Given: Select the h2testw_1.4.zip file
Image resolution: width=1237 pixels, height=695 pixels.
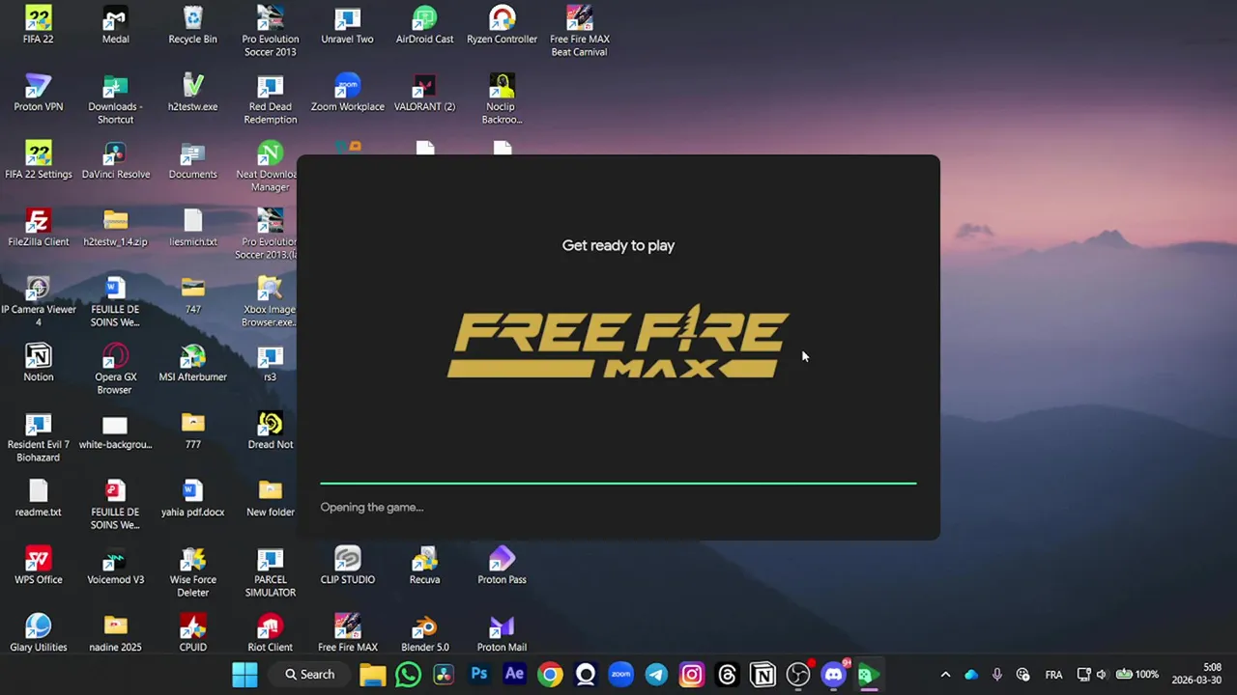Looking at the screenshot, I should 115,228.
